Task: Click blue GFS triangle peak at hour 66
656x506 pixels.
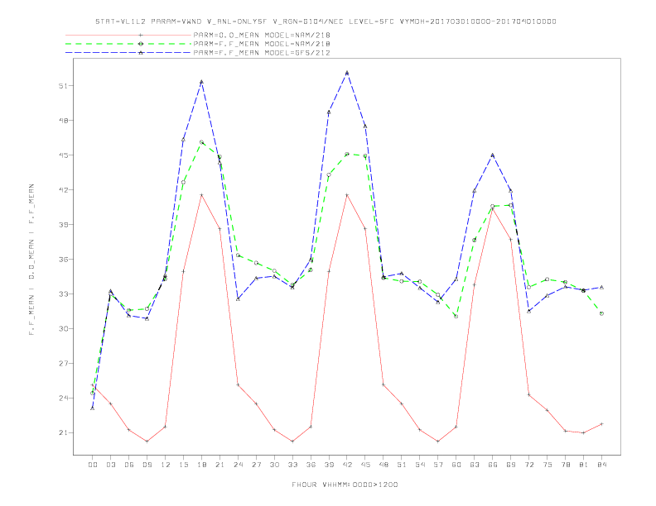Action: (493, 155)
